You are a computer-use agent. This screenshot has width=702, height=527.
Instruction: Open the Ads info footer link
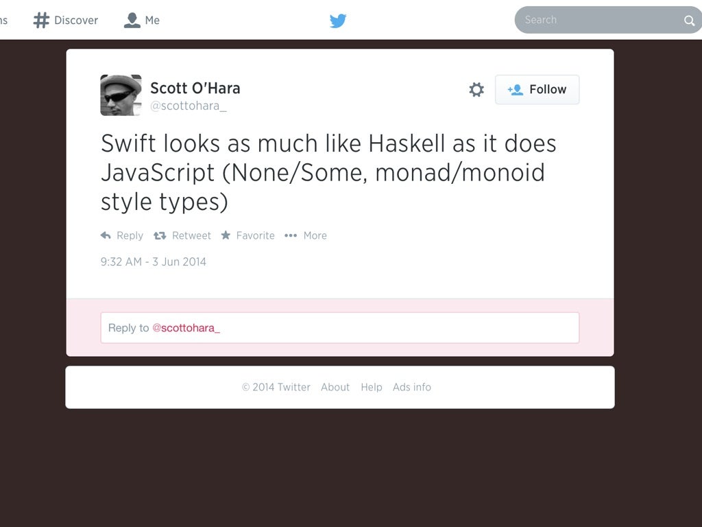[x=412, y=387]
